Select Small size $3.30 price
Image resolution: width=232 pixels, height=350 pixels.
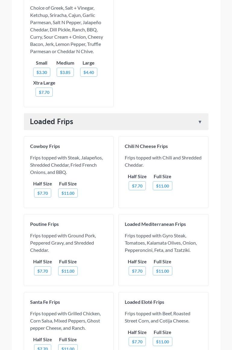[x=42, y=72]
